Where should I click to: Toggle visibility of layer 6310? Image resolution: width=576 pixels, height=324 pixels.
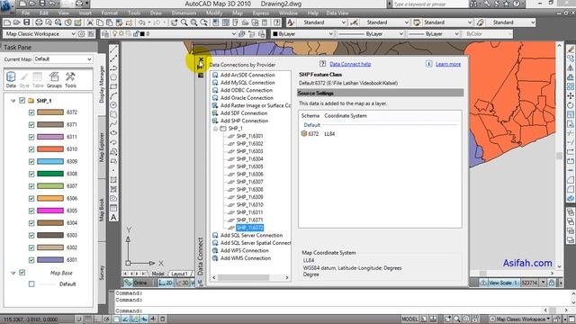[31, 149]
